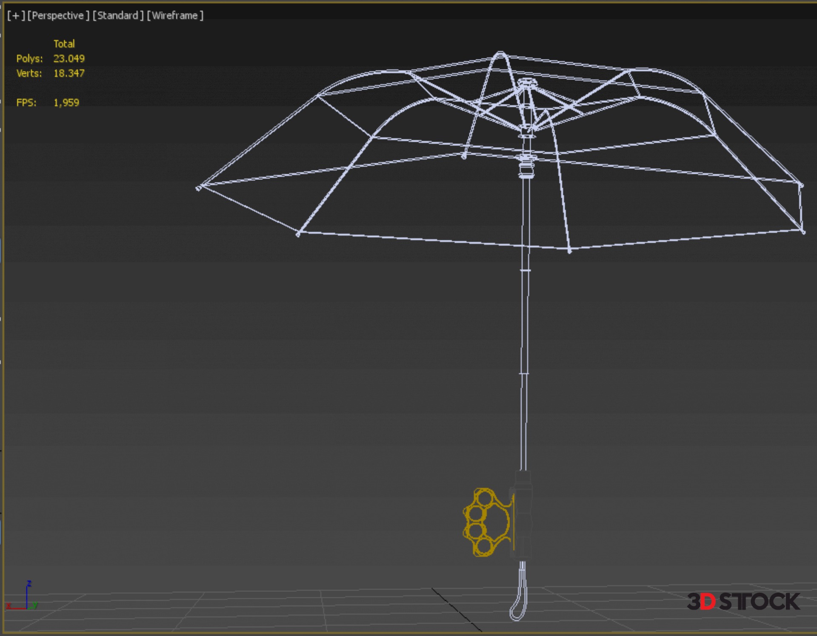The height and width of the screenshot is (636, 817).
Task: Open the Standard quality viewport menu
Action: 118,16
